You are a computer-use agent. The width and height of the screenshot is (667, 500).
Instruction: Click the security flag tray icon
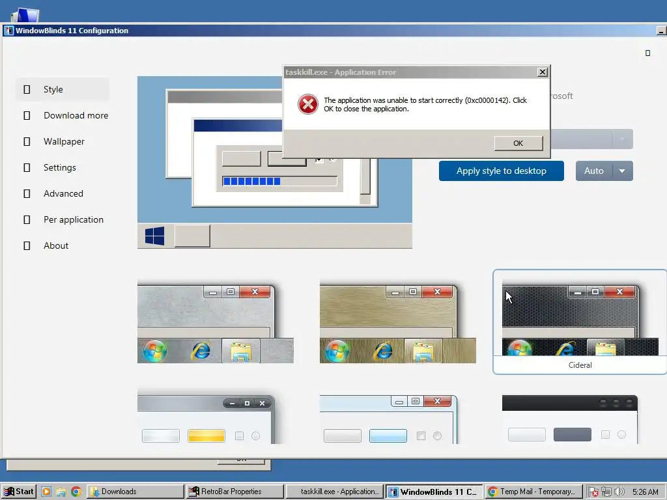(593, 492)
